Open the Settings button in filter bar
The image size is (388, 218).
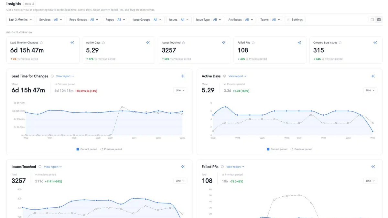tap(295, 20)
